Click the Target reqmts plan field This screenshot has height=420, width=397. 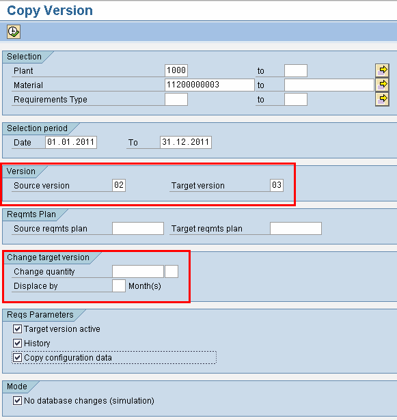296,229
